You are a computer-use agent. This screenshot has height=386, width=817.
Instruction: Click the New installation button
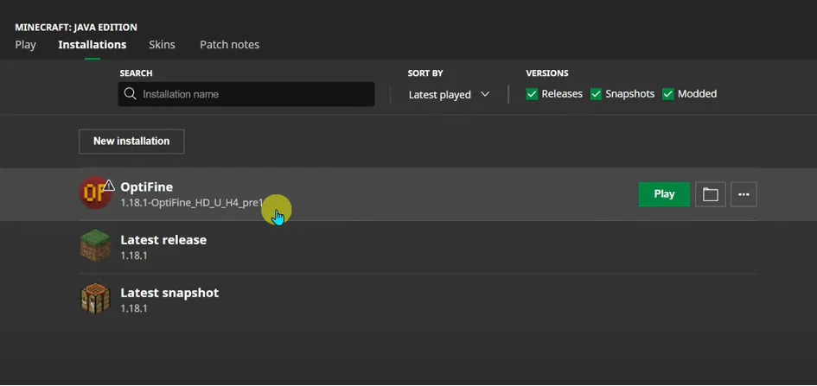click(131, 141)
